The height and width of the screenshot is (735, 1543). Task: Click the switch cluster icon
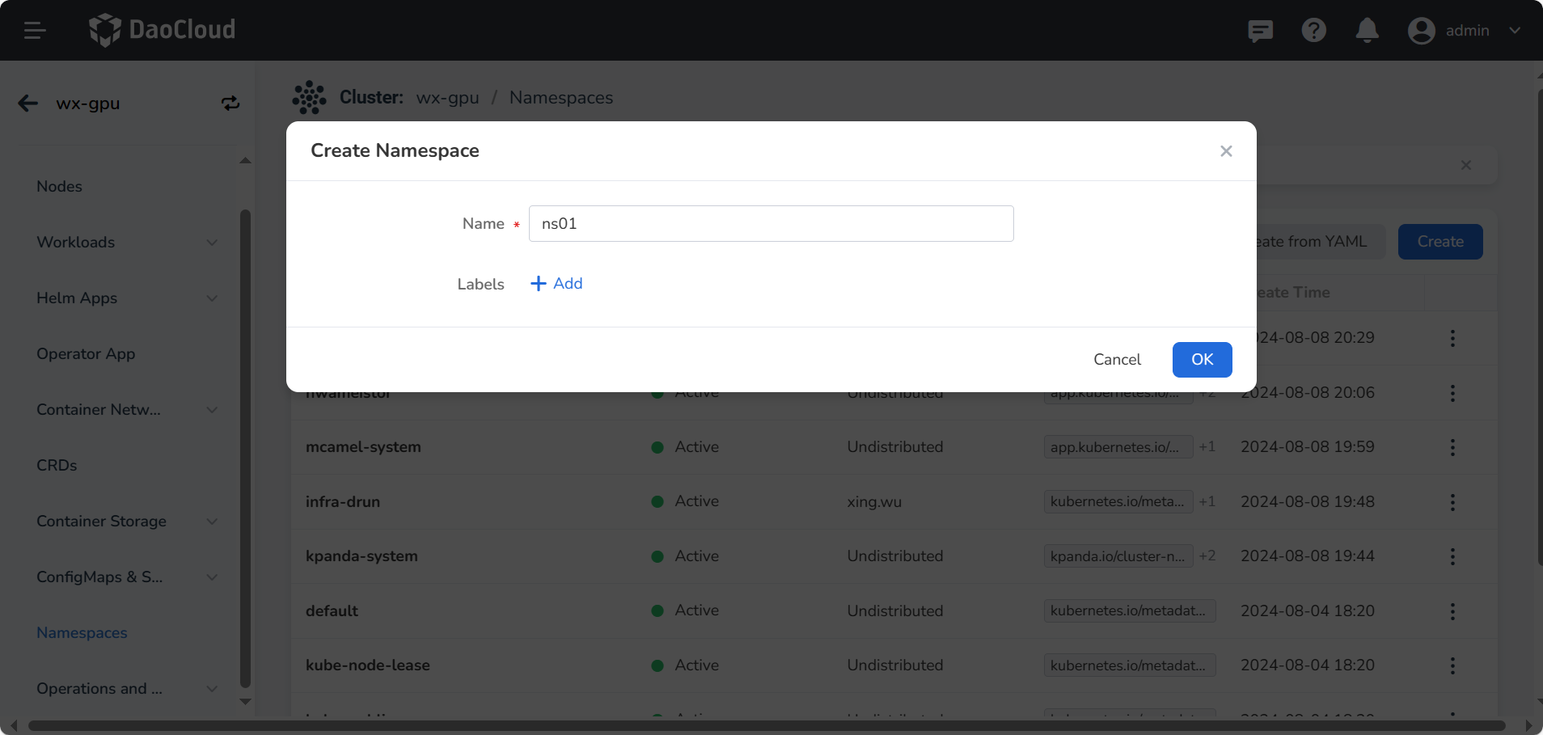point(230,103)
